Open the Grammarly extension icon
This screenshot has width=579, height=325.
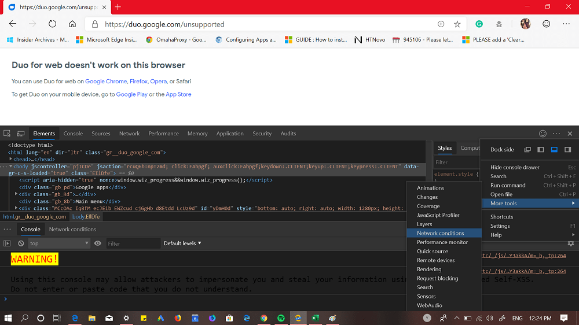click(479, 24)
